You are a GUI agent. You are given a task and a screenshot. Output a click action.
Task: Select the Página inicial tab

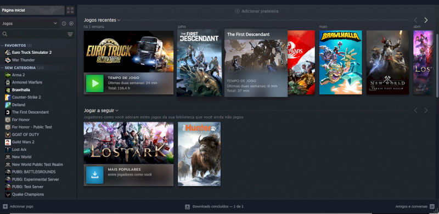[x=32, y=10]
